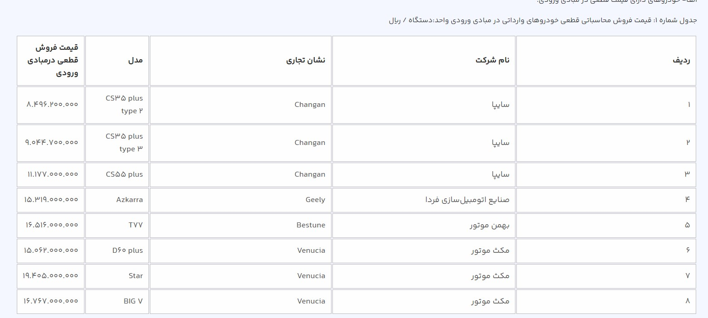Click the Changan brand cell in row 1
Image resolution: width=708 pixels, height=318 pixels.
(x=310, y=105)
